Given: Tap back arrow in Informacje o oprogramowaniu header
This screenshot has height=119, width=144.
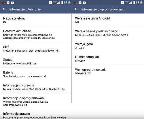Looking at the screenshot, I should point(76,9).
